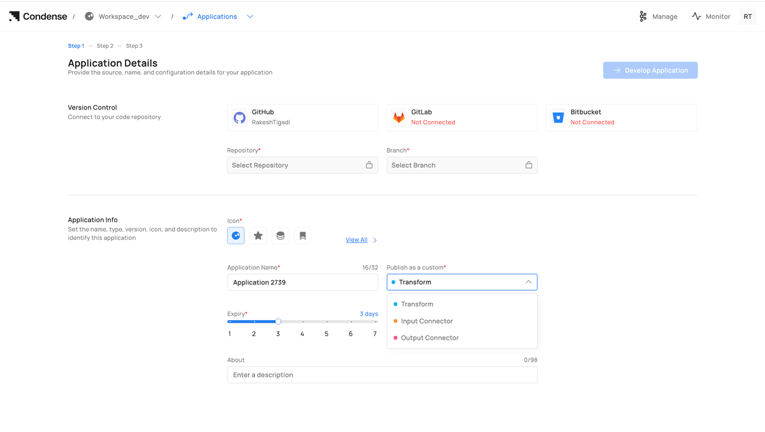The width and height of the screenshot is (765, 432).
Task: Select Input Connector option
Action: tap(462, 321)
